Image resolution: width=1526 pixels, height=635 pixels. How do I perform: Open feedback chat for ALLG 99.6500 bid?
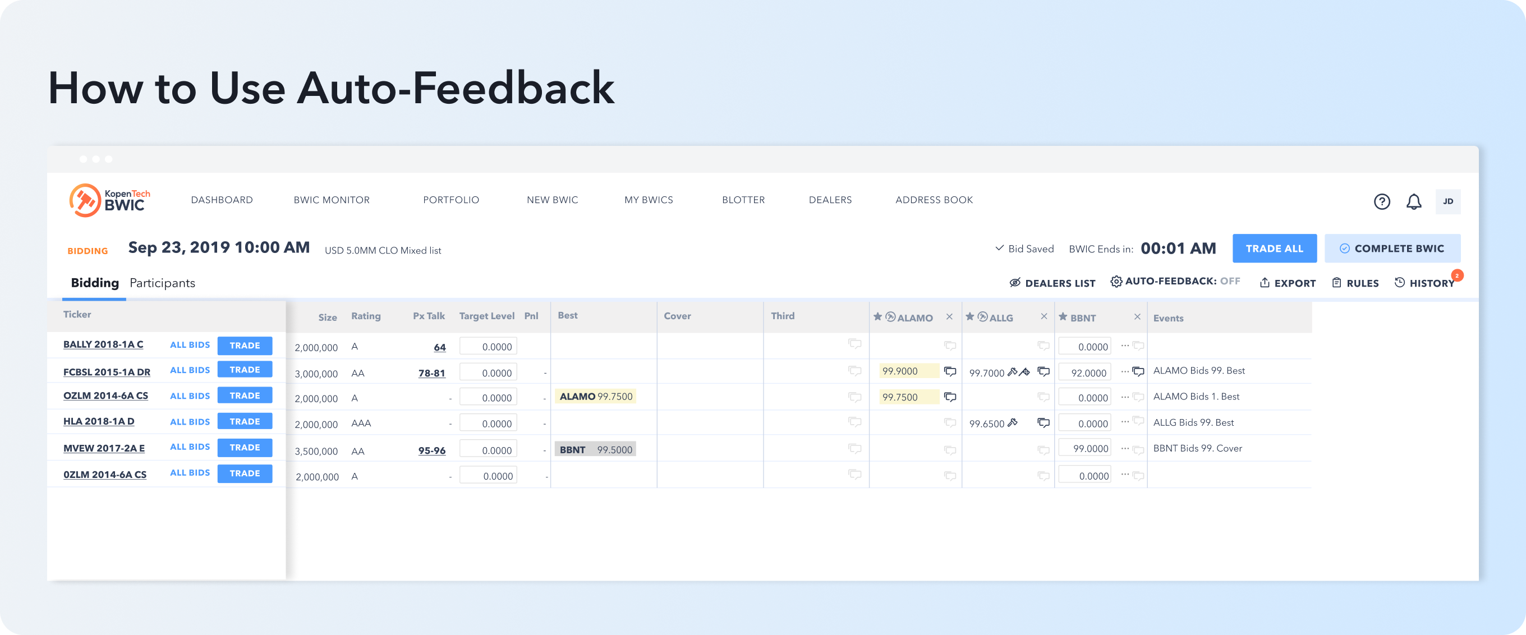(x=1043, y=423)
